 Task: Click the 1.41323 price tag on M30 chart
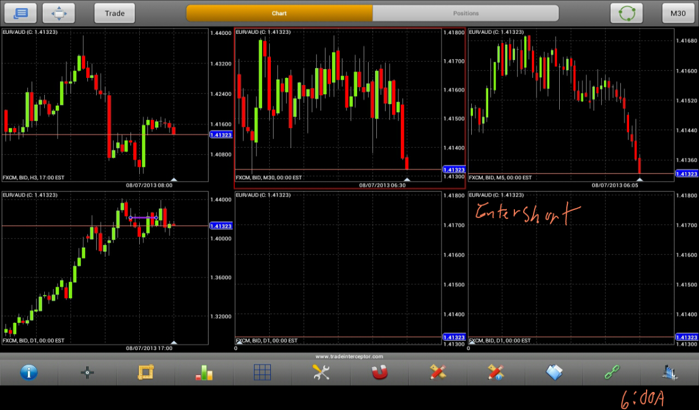[454, 169]
